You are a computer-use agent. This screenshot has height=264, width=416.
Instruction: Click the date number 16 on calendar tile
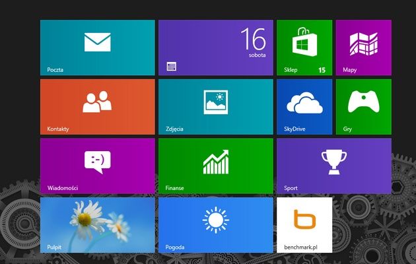(x=253, y=39)
